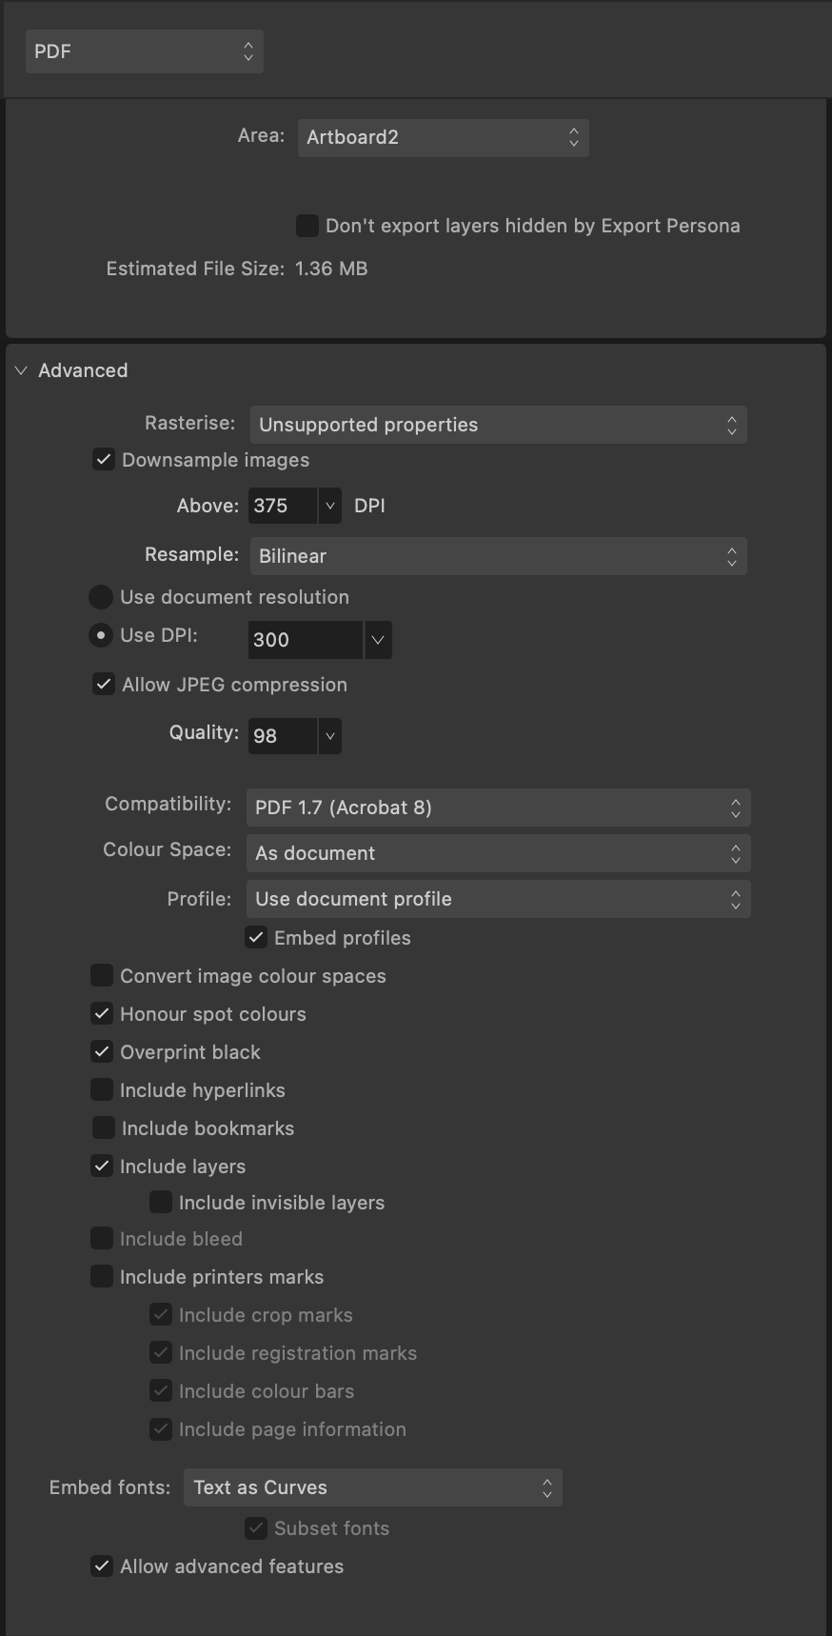Open the PDF format dropdown

(x=145, y=51)
